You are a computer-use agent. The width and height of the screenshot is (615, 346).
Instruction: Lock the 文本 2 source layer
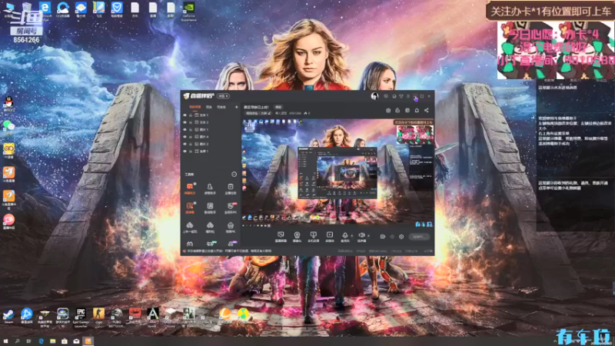(191, 122)
